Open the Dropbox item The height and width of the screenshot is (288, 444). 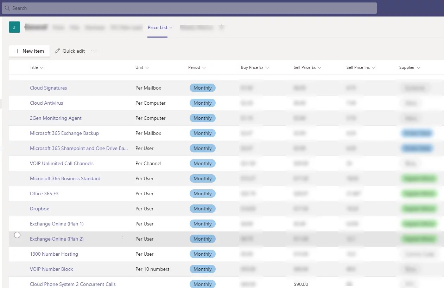point(39,209)
